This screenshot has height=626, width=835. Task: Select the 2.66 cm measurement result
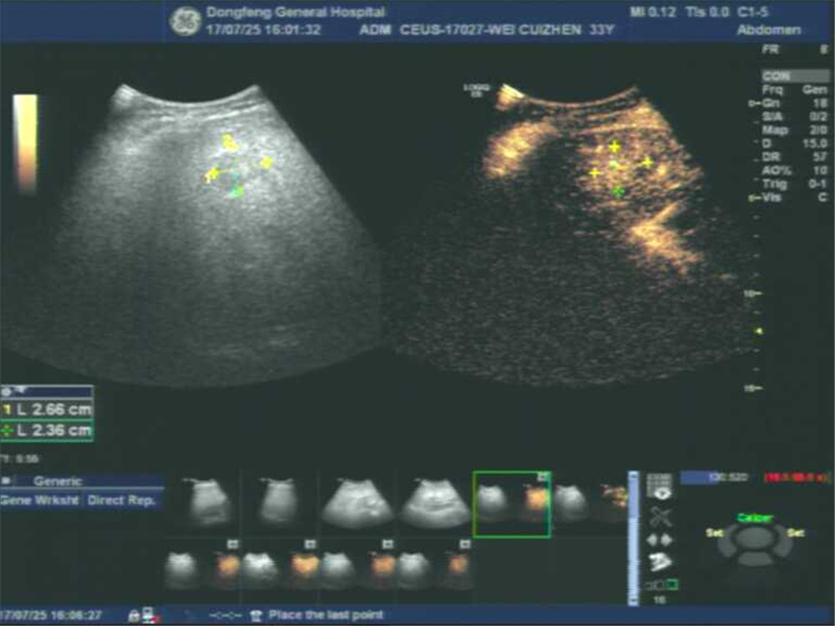pyautogui.click(x=48, y=410)
